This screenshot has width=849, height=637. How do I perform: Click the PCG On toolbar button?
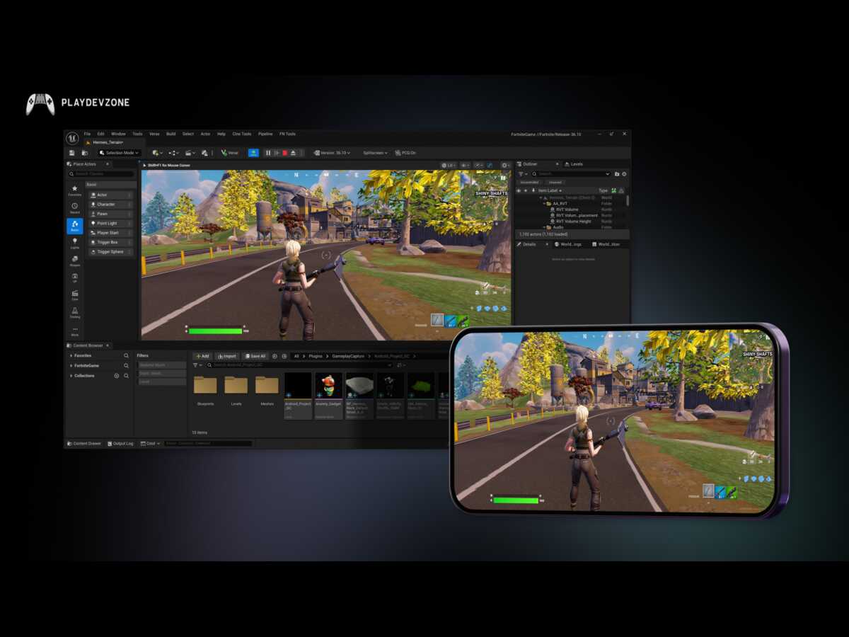(x=405, y=153)
